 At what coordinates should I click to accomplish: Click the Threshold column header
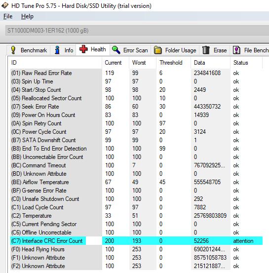click(174, 63)
